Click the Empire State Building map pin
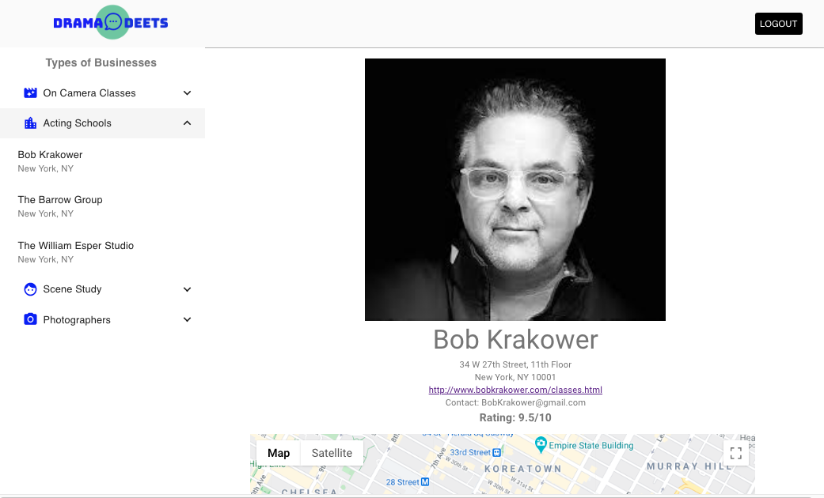This screenshot has height=498, width=824. (541, 444)
